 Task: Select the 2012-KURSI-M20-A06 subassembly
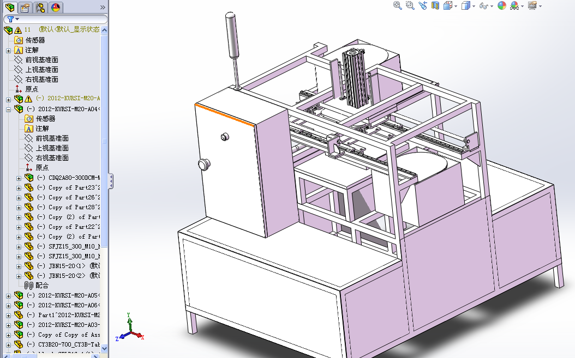(63, 305)
